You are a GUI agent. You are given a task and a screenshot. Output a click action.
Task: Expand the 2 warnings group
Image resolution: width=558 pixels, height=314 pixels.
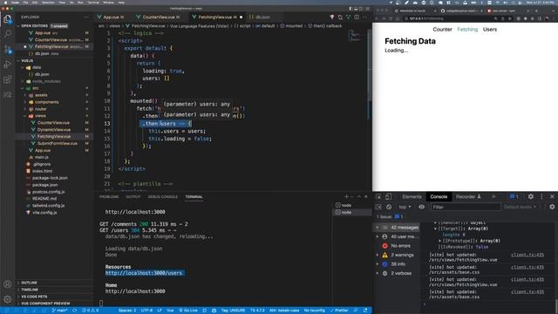click(x=398, y=255)
